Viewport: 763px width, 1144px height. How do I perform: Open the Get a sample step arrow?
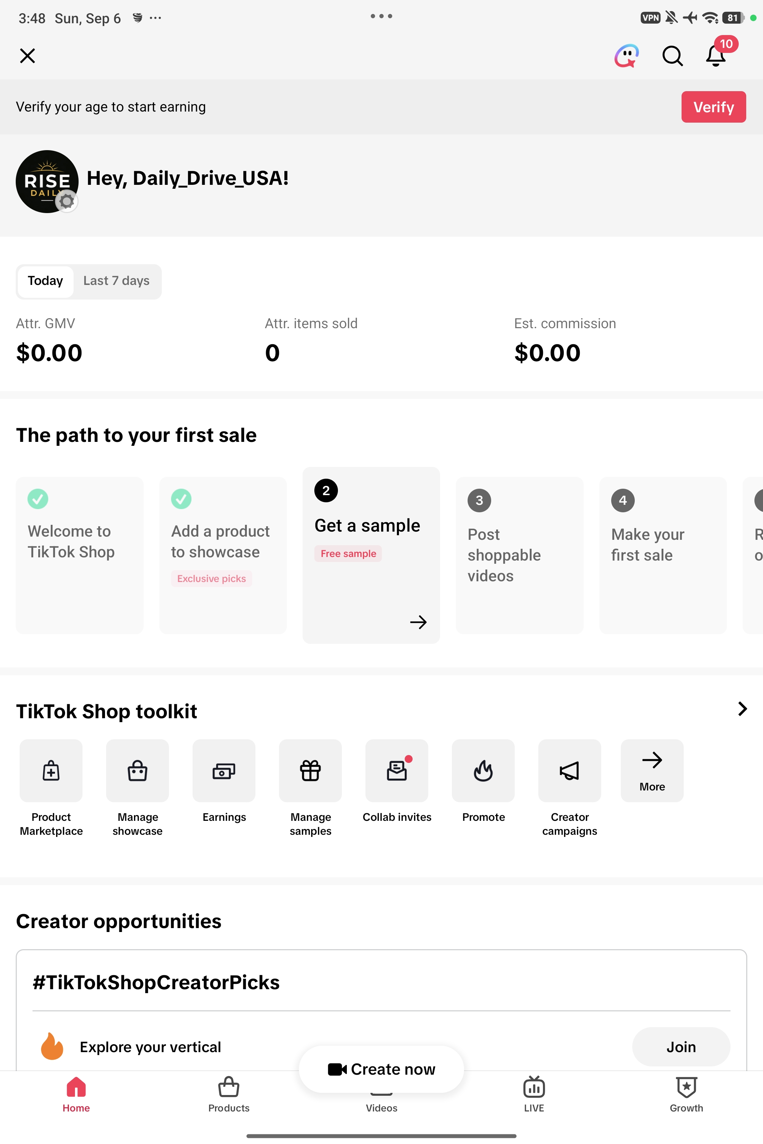pos(418,622)
